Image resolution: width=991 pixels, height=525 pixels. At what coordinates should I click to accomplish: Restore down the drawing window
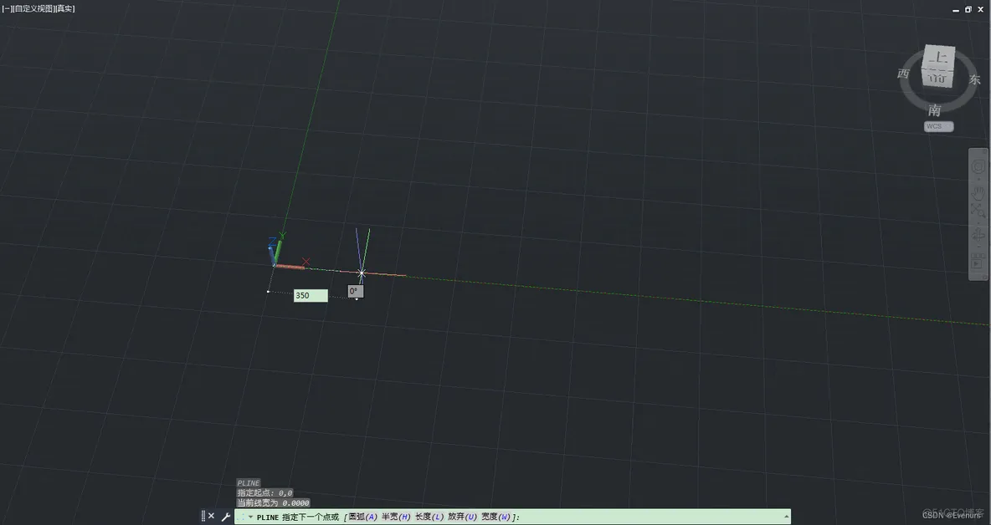(x=968, y=9)
